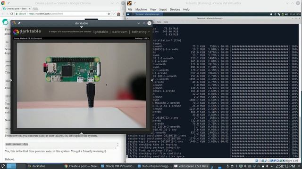This screenshot has height=169, width=302.
Task: Expand darktable left side panel arrow
Action: pyautogui.click(x=11, y=80)
